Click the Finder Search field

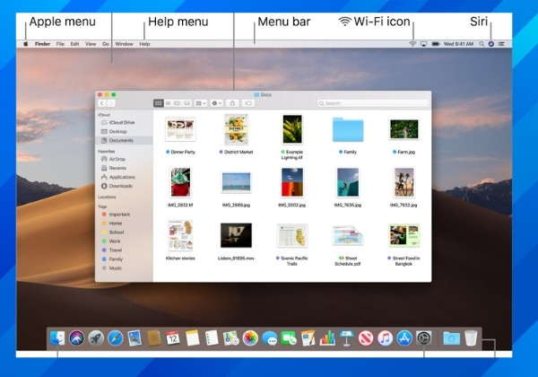[373, 103]
